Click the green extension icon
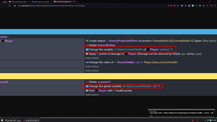 pos(193,6)
